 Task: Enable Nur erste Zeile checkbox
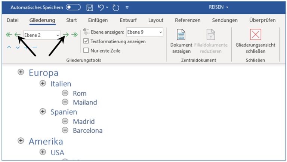tap(86, 50)
